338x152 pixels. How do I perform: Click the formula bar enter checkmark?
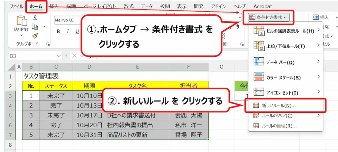[x=82, y=56]
